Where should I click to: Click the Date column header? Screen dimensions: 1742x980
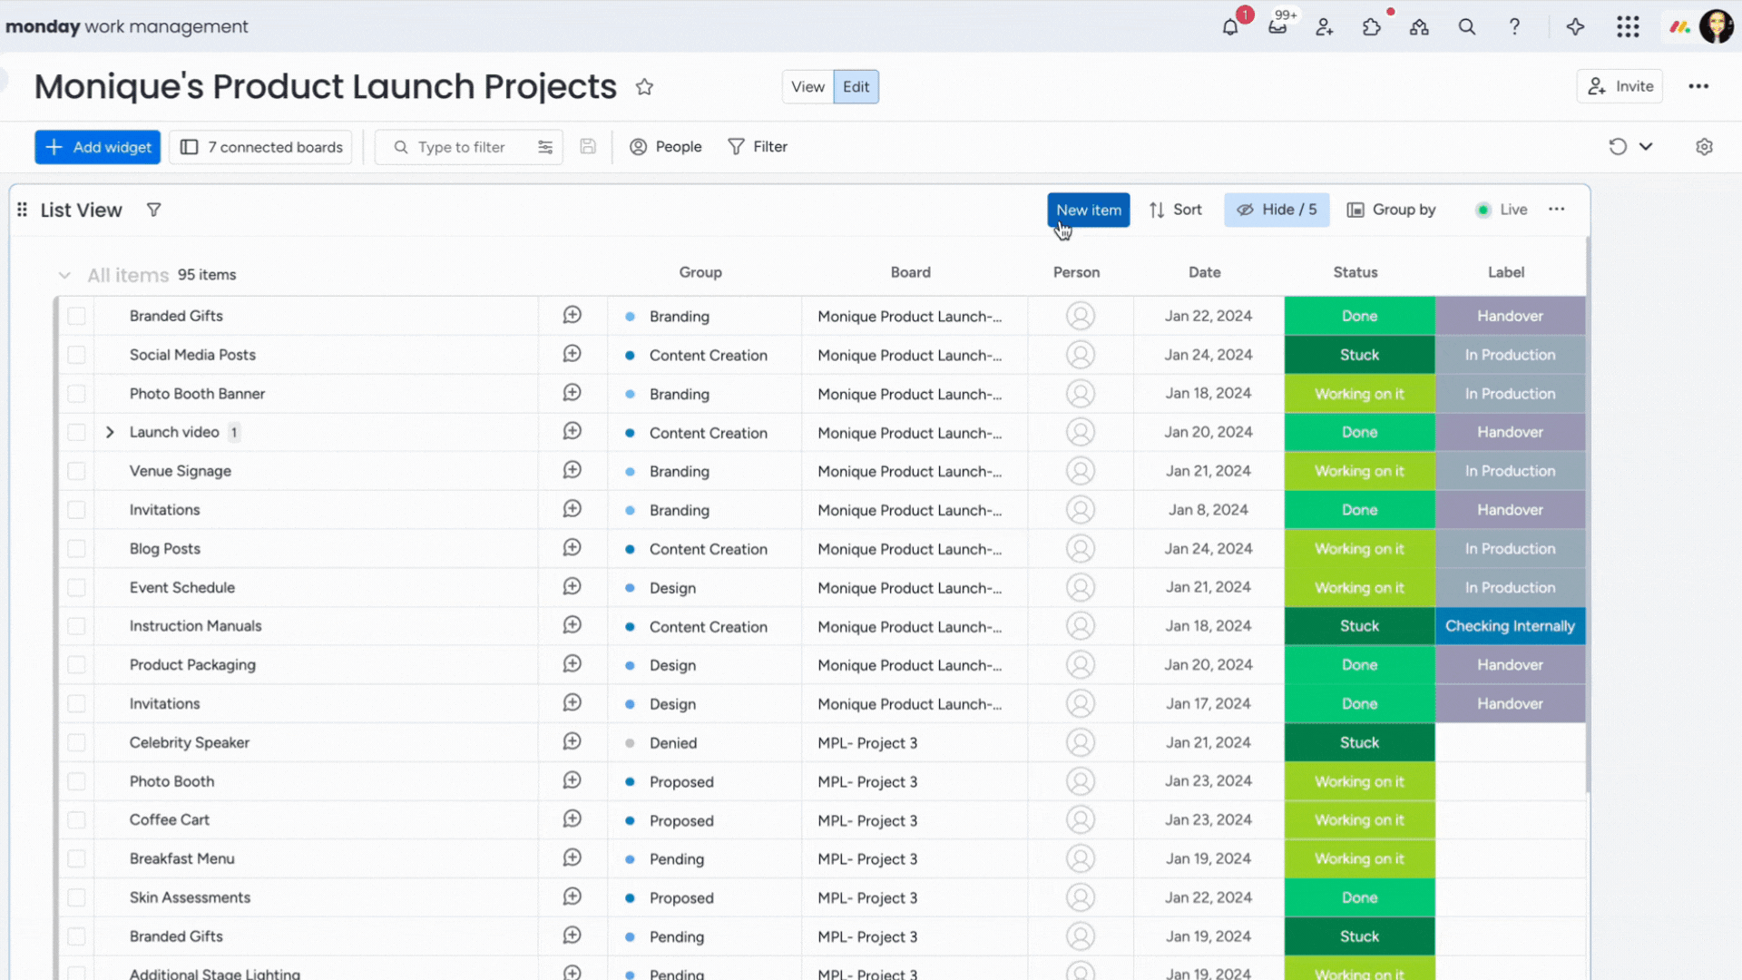pyautogui.click(x=1205, y=272)
